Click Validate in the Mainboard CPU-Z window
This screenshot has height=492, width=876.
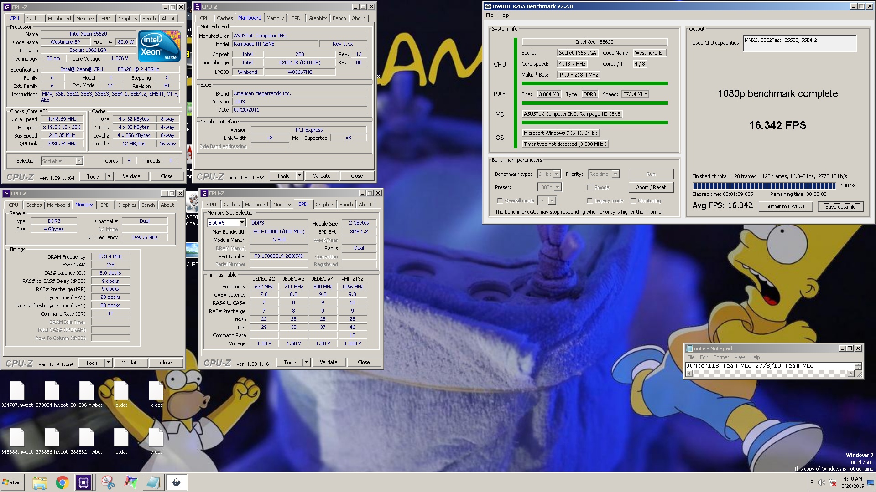point(322,176)
